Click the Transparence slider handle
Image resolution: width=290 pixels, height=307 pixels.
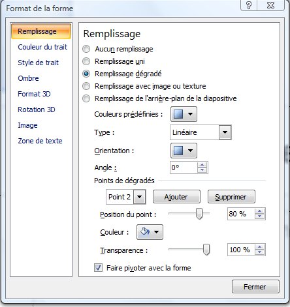tap(206, 250)
